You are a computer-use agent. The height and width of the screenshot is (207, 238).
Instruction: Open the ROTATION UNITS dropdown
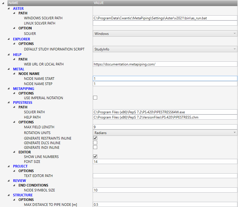pos(165,133)
